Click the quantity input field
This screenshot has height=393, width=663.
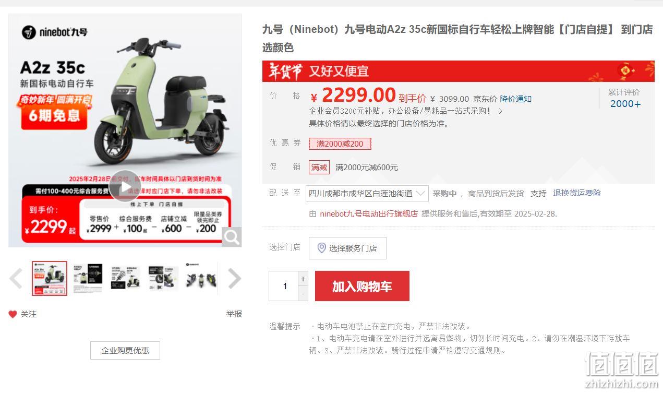tap(284, 286)
